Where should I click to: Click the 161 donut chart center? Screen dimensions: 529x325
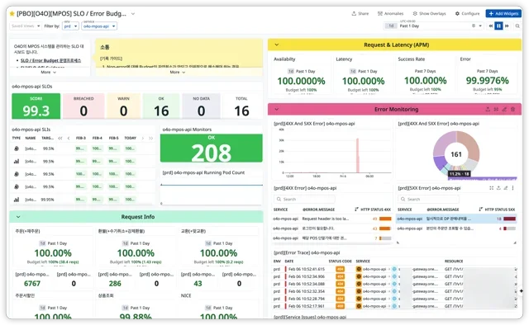tap(456, 154)
